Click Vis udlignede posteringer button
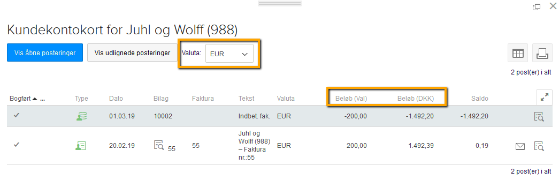The image size is (559, 195). point(132,53)
